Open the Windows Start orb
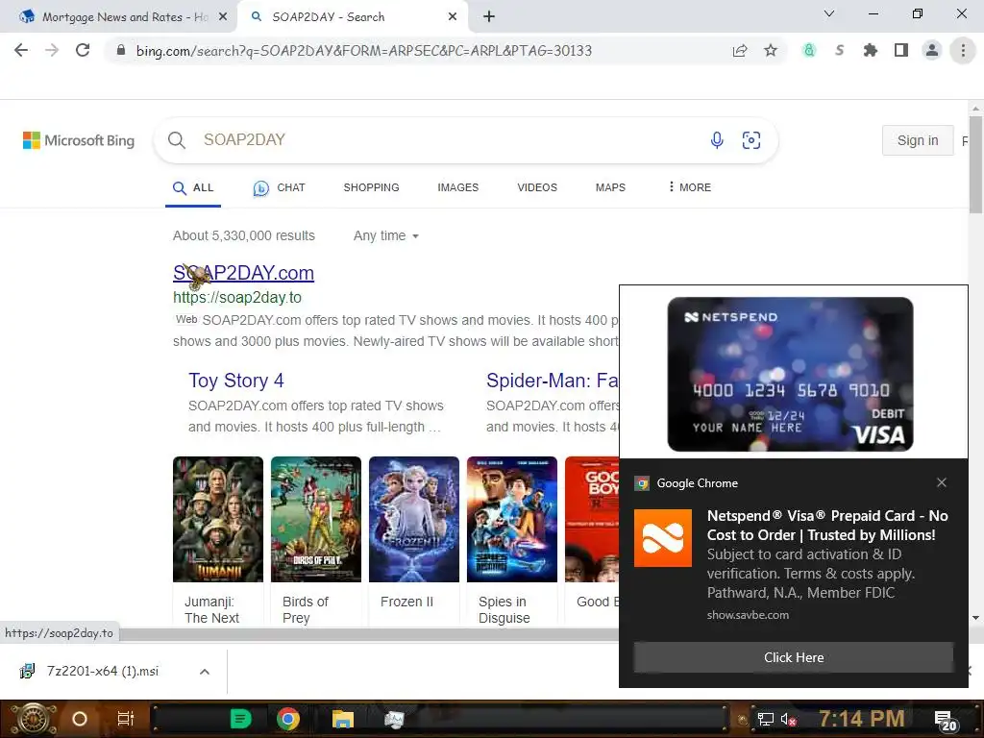The height and width of the screenshot is (738, 984). pos(34,719)
